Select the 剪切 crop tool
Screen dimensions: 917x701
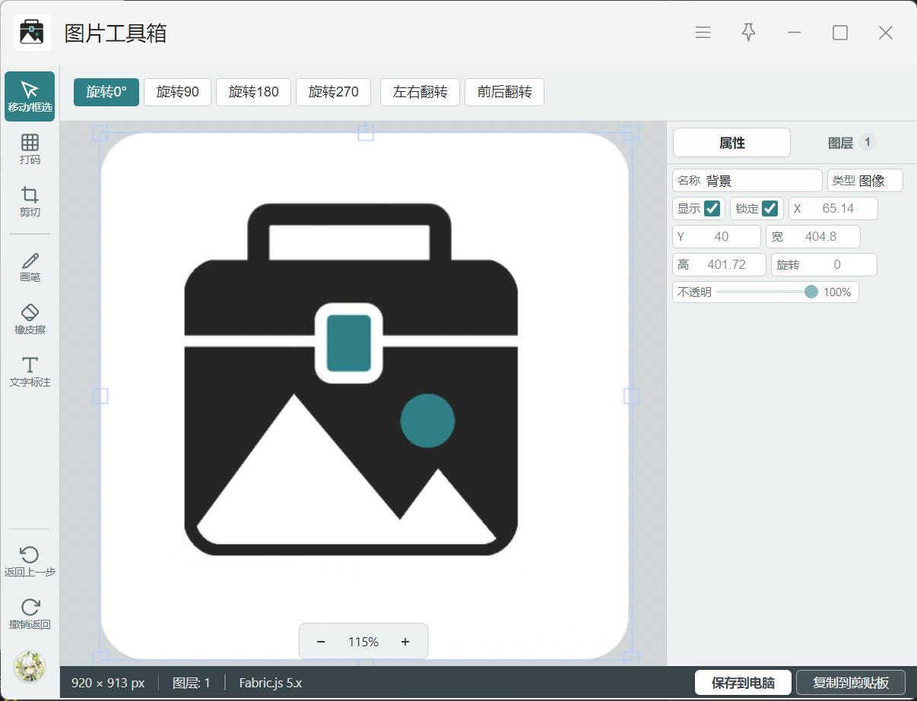pos(30,201)
